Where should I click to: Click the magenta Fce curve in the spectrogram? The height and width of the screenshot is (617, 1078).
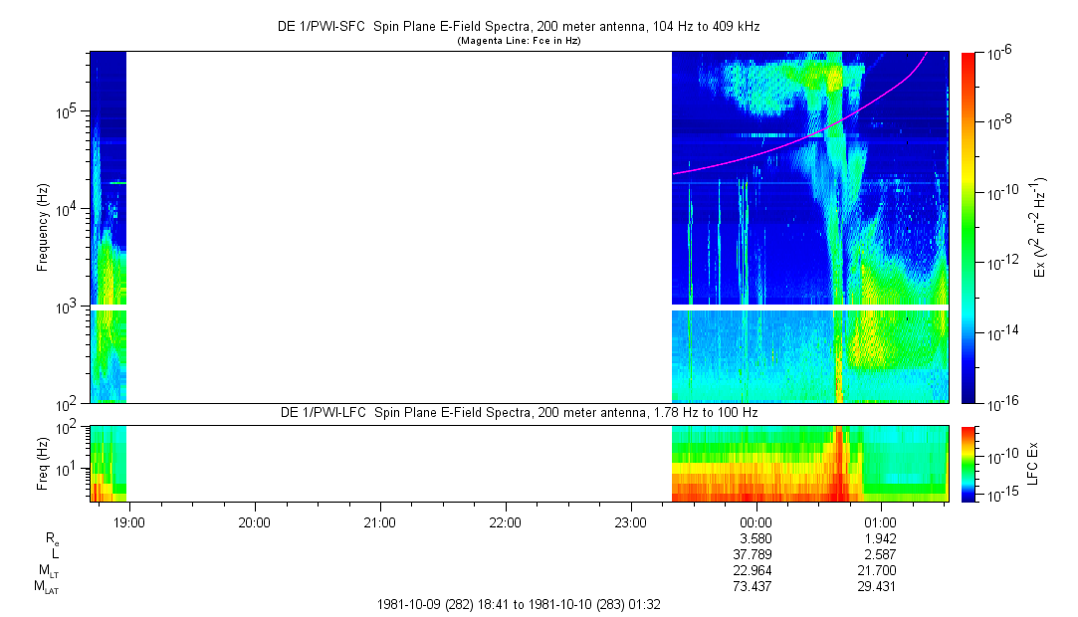(776, 147)
